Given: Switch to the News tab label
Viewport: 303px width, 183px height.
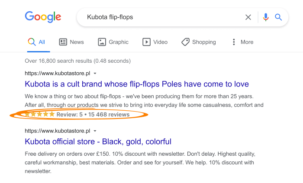Looking at the screenshot, I should [x=77, y=42].
